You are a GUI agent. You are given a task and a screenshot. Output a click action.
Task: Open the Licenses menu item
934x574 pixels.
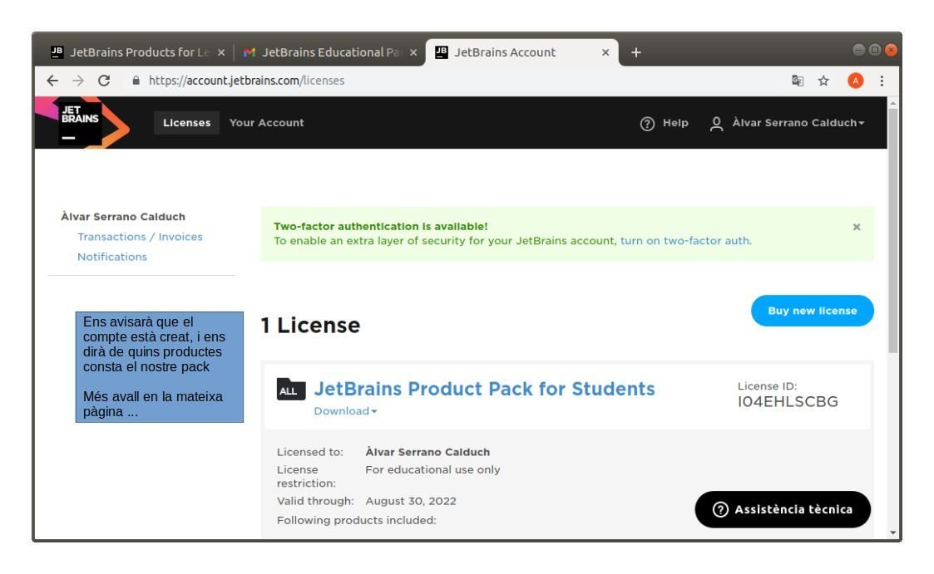186,123
